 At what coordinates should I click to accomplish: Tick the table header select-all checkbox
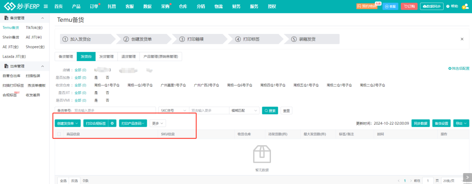(59, 134)
